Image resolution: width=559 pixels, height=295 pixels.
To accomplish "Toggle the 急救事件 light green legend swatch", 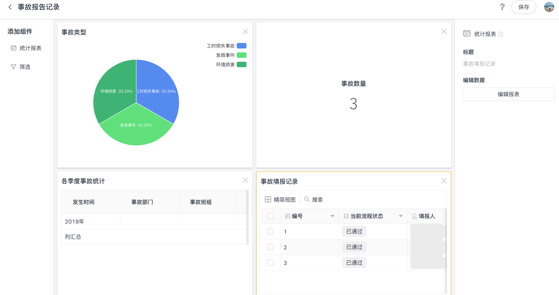I will [x=242, y=55].
